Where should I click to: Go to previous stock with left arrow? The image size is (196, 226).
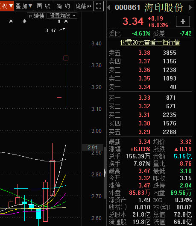pyautogui.click(x=109, y=7)
